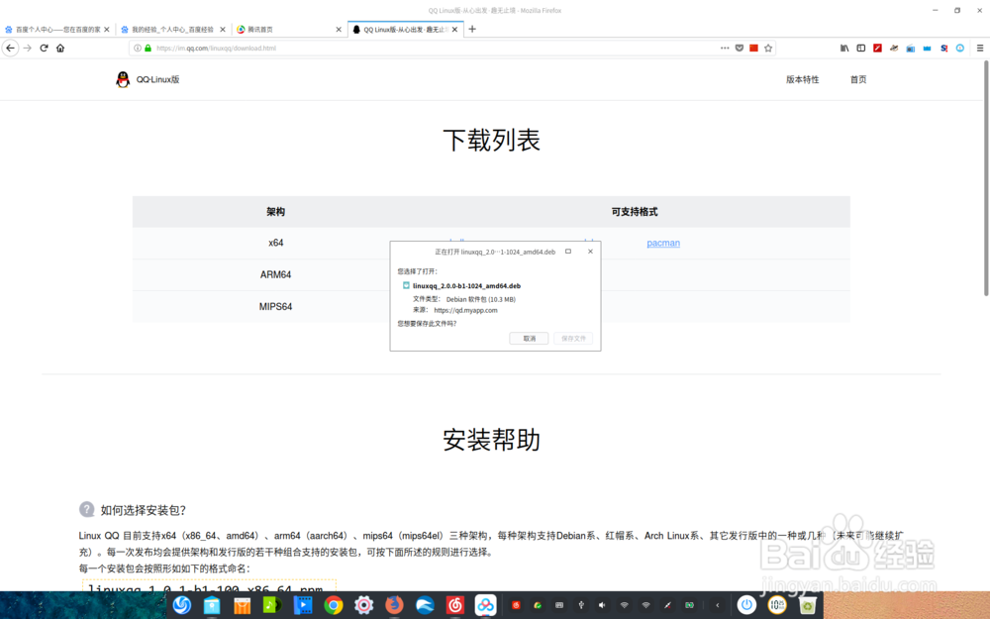Go to the 首页 link

(x=858, y=79)
